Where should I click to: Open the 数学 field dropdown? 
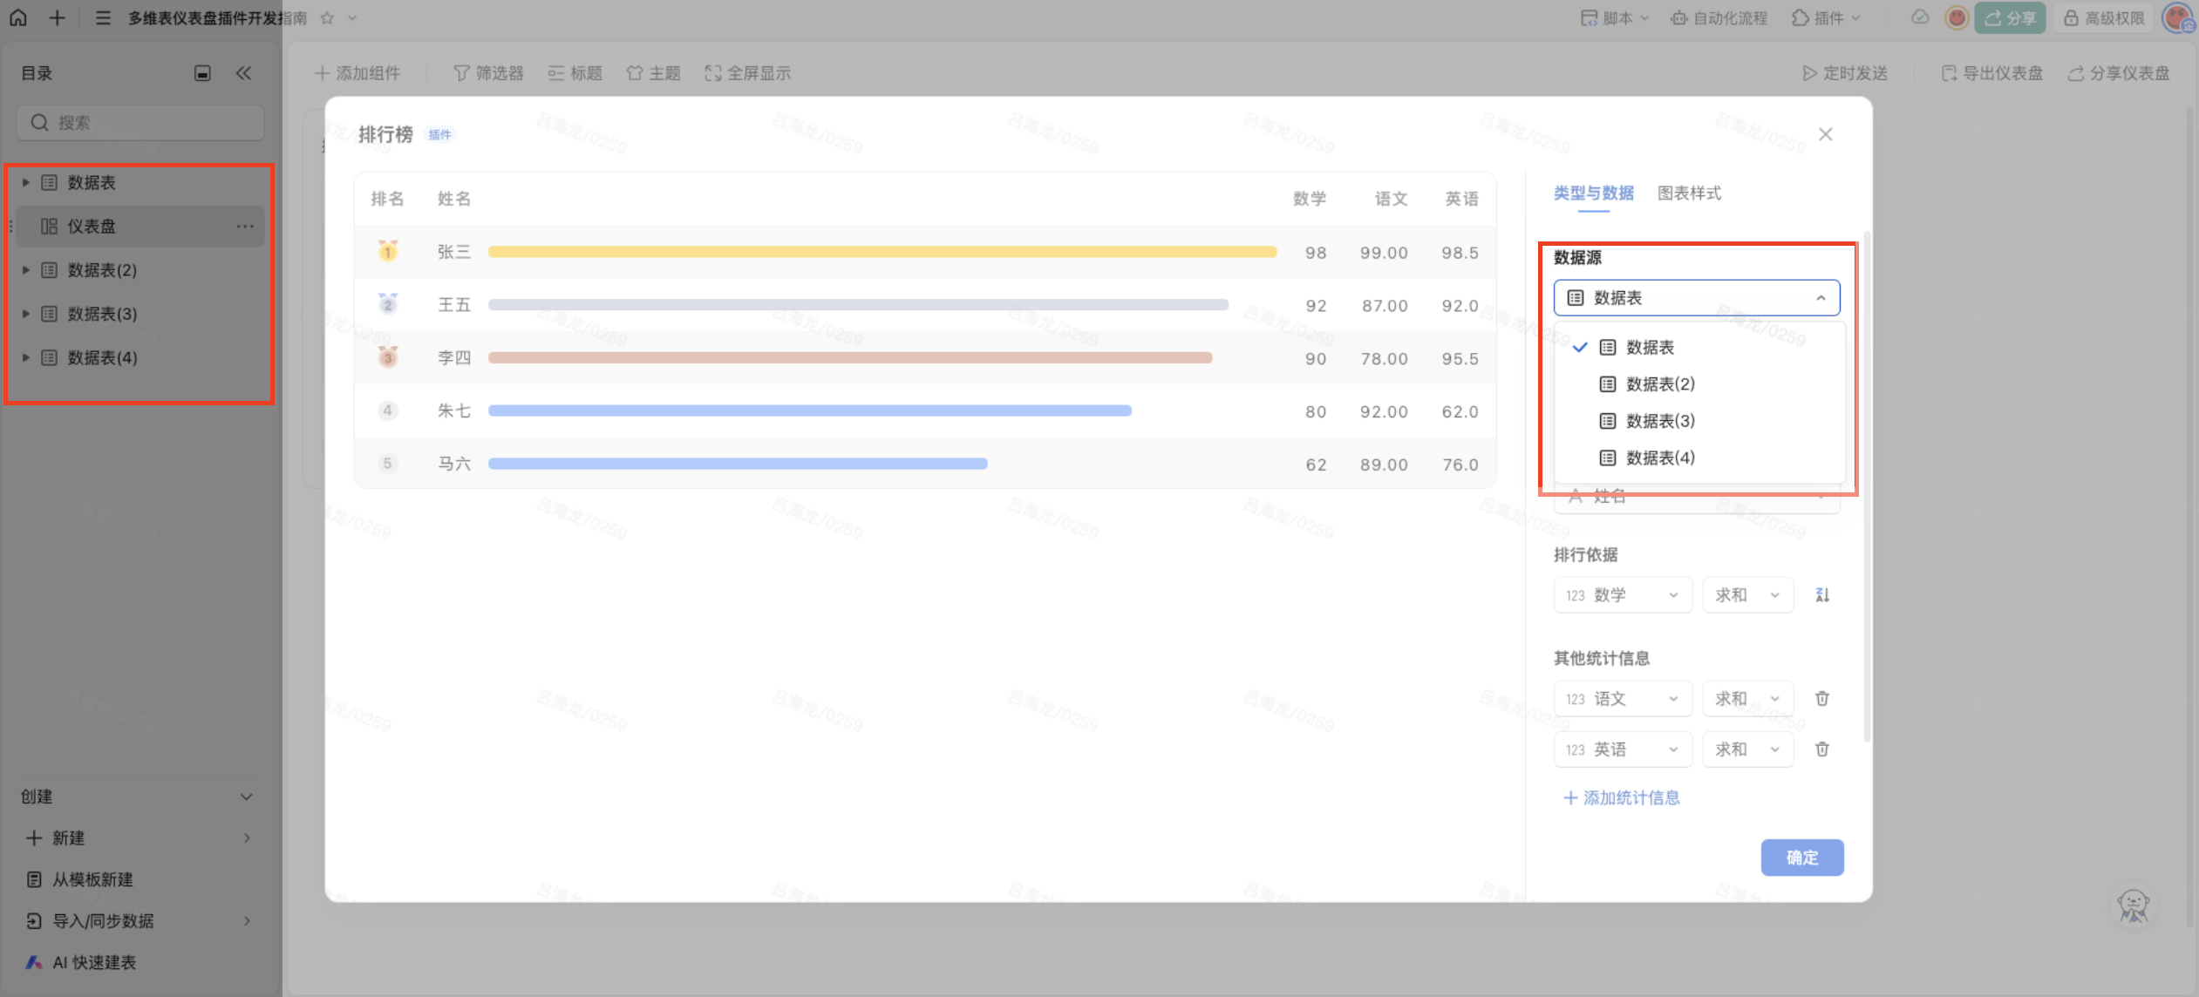pos(1622,595)
